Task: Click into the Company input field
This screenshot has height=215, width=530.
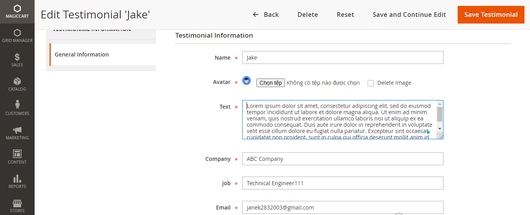Action: coord(342,159)
